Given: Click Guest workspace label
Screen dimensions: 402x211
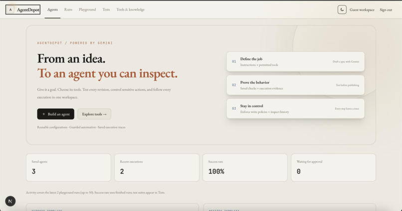Looking at the screenshot, I should click(x=362, y=10).
